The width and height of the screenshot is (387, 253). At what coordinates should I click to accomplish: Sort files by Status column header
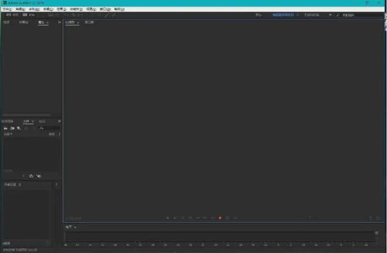[x=52, y=134]
